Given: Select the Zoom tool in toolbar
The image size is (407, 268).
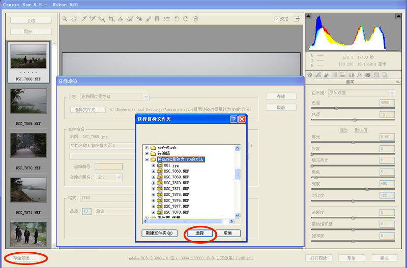Looking at the screenshot, I should tap(65, 19).
